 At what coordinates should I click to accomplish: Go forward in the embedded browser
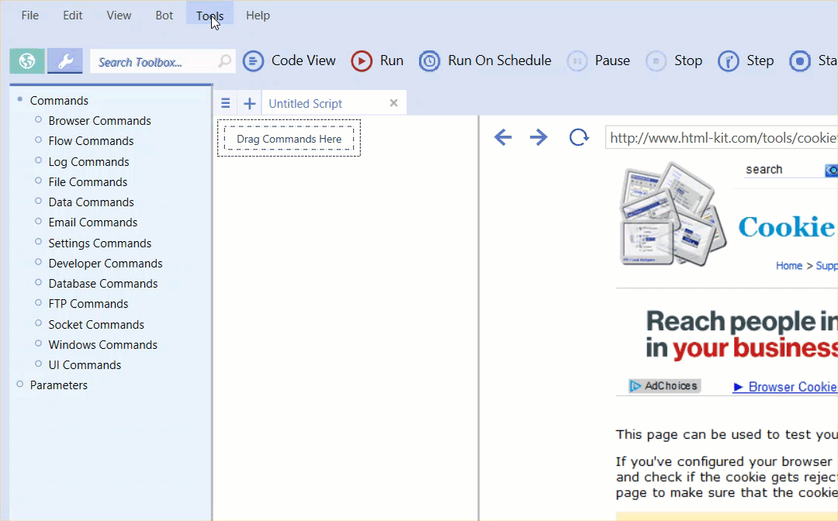538,137
